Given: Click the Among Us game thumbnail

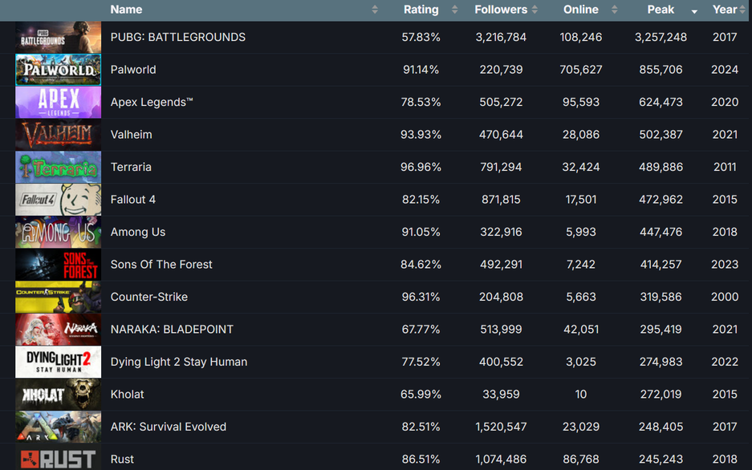Looking at the screenshot, I should click(58, 233).
